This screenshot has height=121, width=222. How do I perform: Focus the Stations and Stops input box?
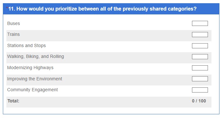[200, 46]
